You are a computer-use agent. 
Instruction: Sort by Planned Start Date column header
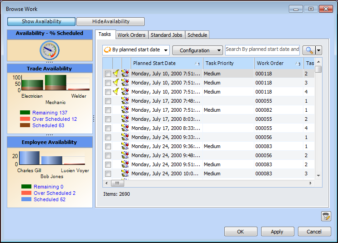[x=166, y=63]
